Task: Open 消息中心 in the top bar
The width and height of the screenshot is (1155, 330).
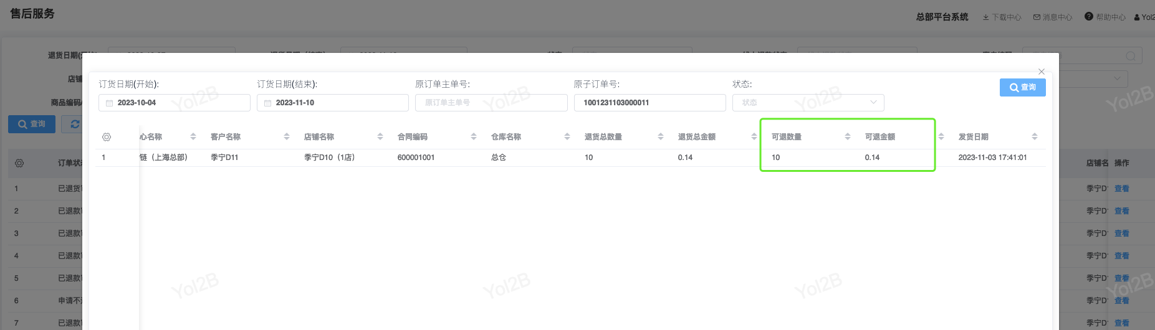Action: coord(1053,17)
